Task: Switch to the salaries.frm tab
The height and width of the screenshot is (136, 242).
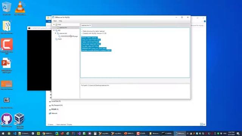Action: pyautogui.click(x=85, y=25)
